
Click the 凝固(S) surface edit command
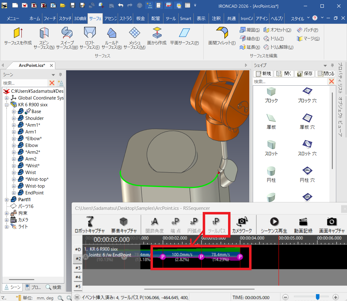point(250,30)
